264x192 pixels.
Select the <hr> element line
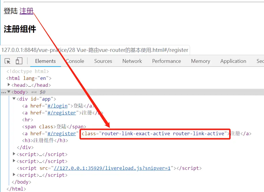click(x=28, y=120)
